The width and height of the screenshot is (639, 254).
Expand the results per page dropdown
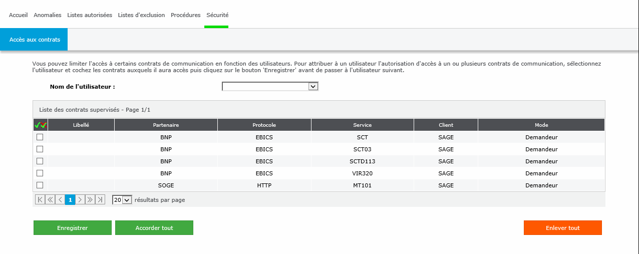click(122, 200)
